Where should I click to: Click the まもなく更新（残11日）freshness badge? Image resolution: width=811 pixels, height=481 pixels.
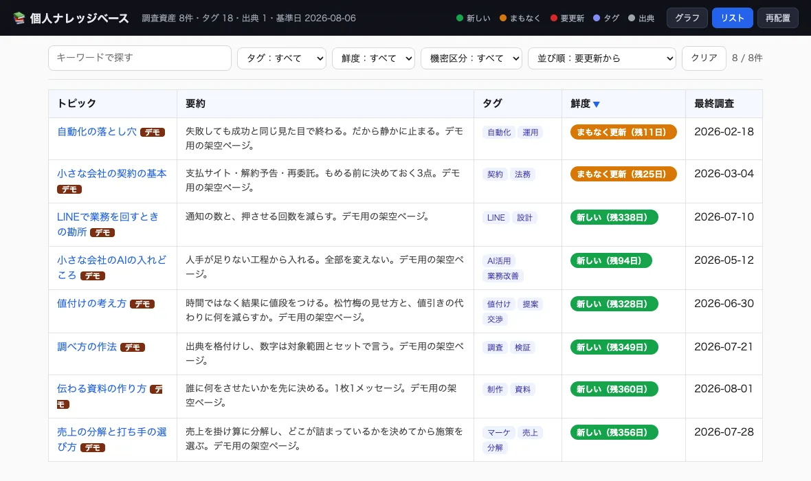click(623, 132)
